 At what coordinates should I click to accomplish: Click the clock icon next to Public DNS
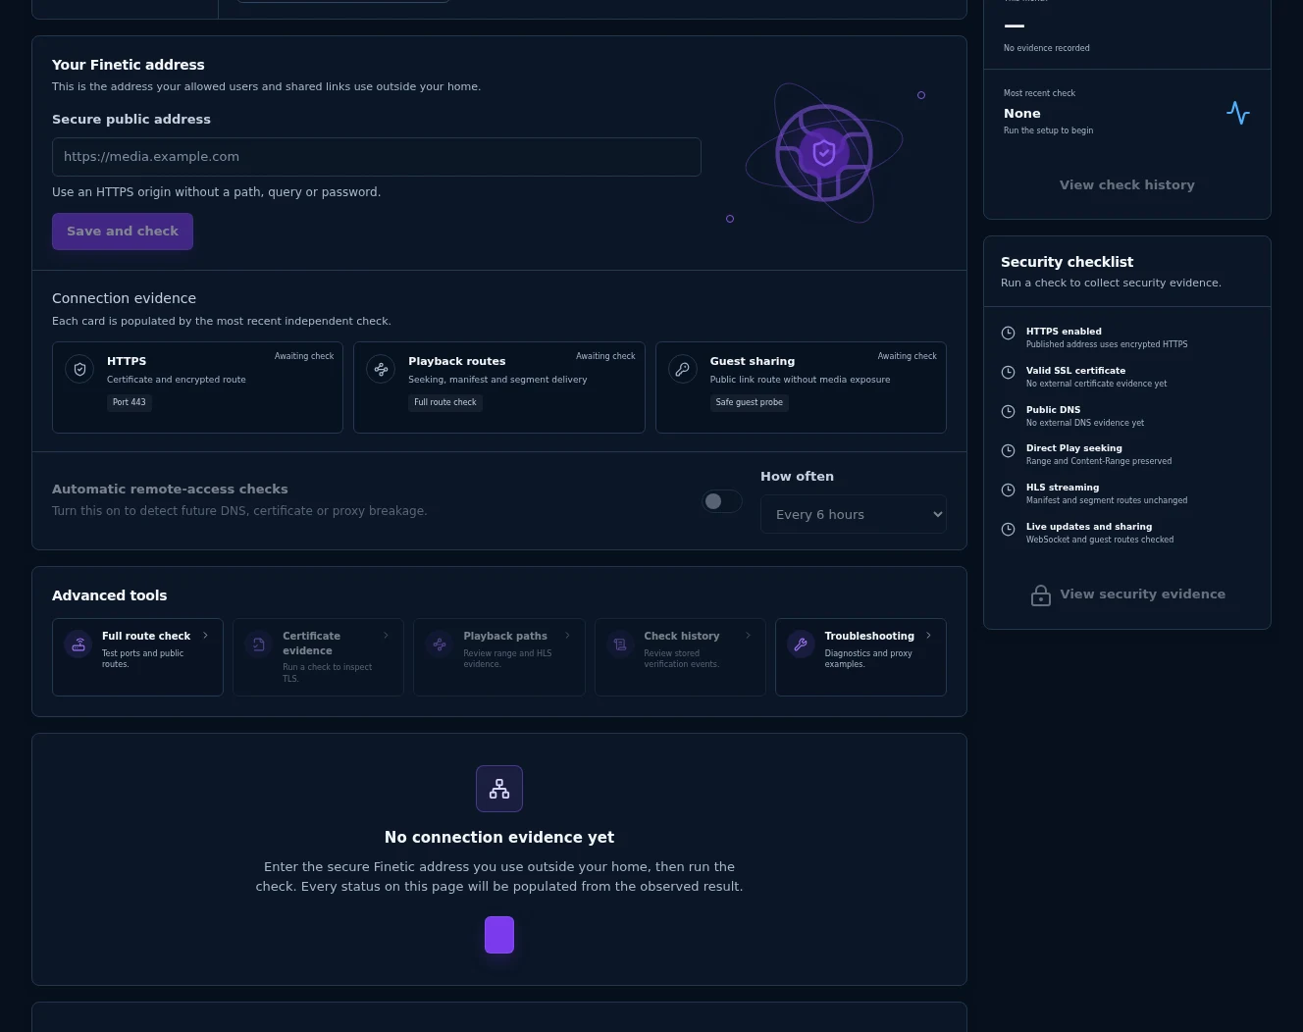click(x=1008, y=412)
